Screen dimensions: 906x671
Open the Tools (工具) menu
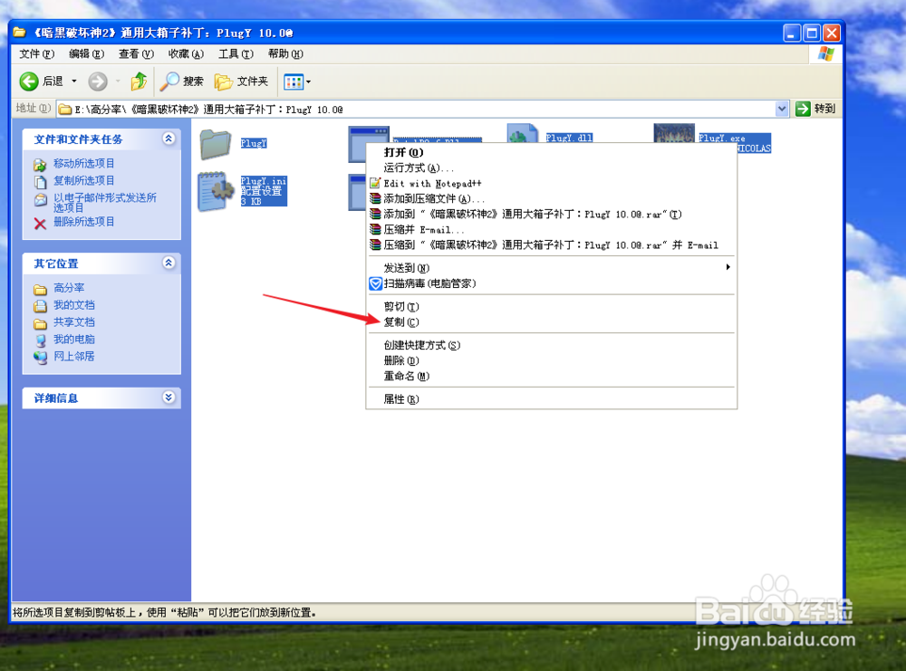[x=236, y=53]
